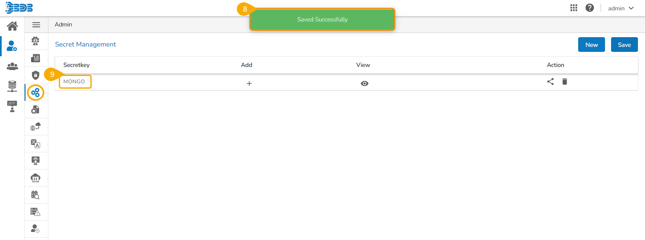Select the configuration gears menu item
The height and width of the screenshot is (240, 645).
click(x=36, y=92)
